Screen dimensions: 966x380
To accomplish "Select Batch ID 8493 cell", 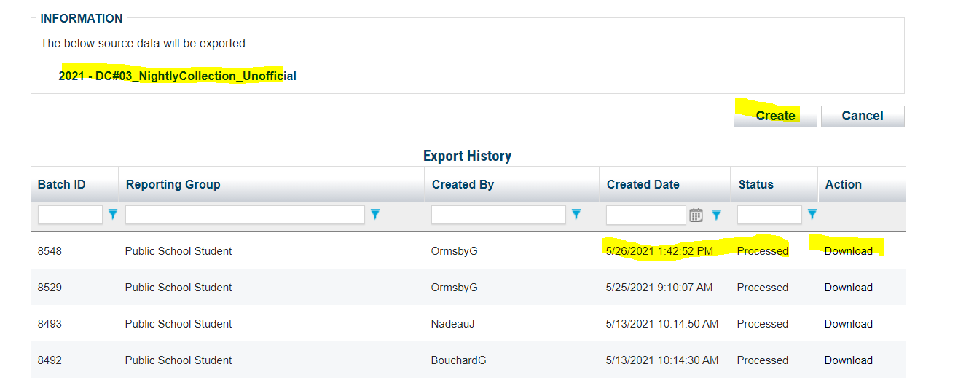I will pos(50,324).
